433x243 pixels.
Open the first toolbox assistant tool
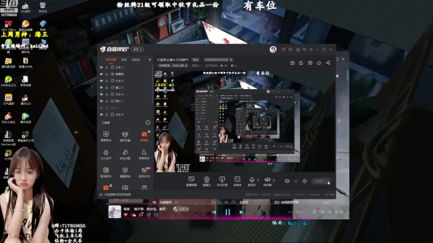[106, 137]
